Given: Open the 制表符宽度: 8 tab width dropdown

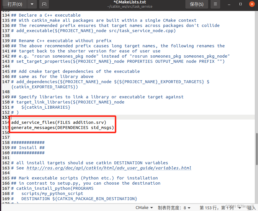Looking at the screenshot, I should (174, 207).
